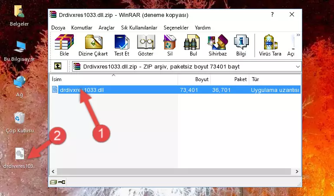Image resolution: width=334 pixels, height=196 pixels.
Task: Sort by Boyut column header
Action: 194,79
